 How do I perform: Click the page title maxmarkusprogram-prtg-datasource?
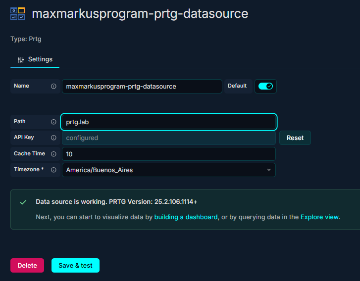140,14
